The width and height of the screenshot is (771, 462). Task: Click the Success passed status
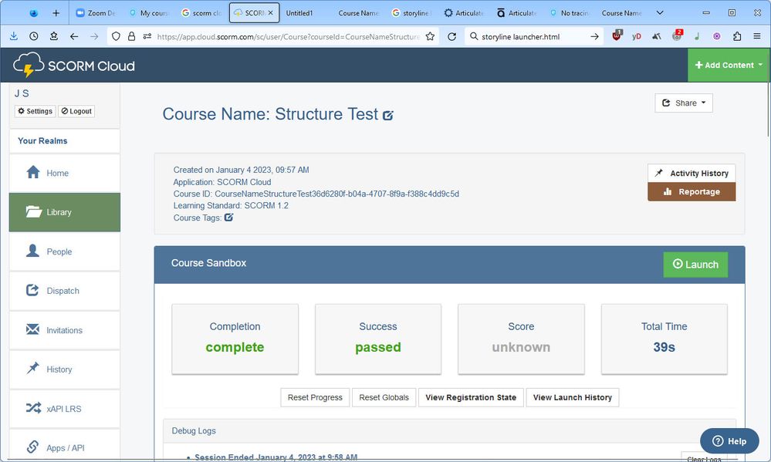tap(377, 347)
